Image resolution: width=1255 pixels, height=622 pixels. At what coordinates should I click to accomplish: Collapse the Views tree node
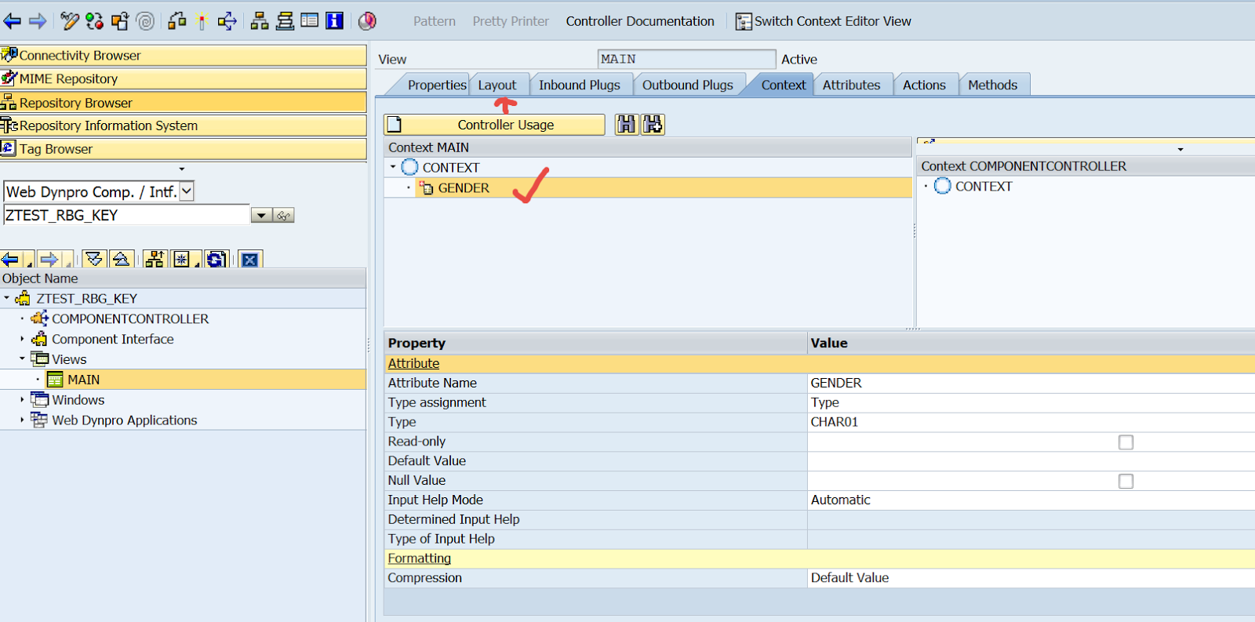[22, 359]
